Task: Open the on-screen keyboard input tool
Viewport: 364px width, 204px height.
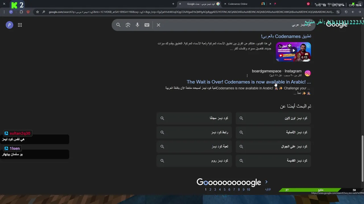Action: 147,25
